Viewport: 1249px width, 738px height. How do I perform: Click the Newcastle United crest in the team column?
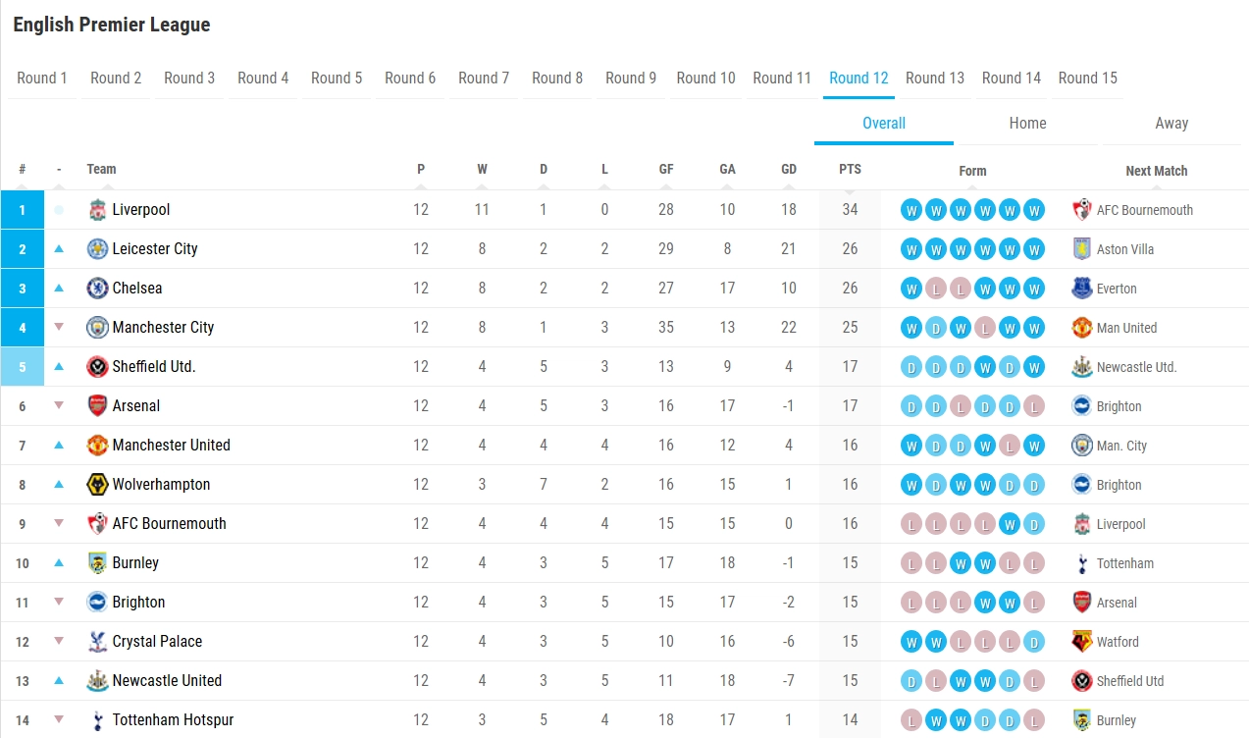coord(97,680)
